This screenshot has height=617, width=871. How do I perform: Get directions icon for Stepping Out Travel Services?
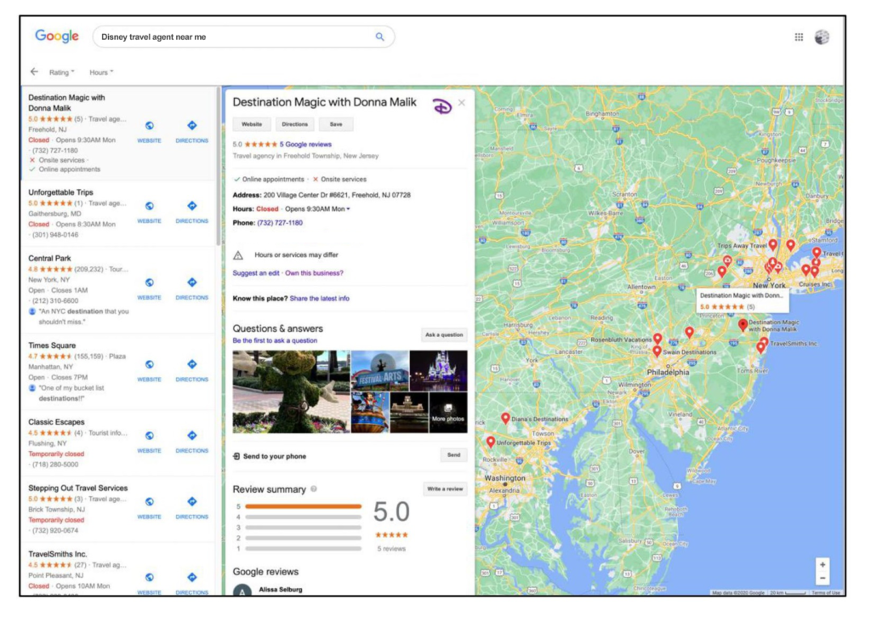[191, 502]
